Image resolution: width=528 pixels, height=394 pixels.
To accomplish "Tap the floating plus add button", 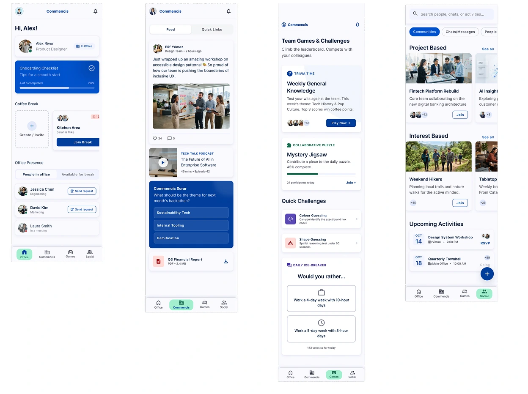I will 487,274.
